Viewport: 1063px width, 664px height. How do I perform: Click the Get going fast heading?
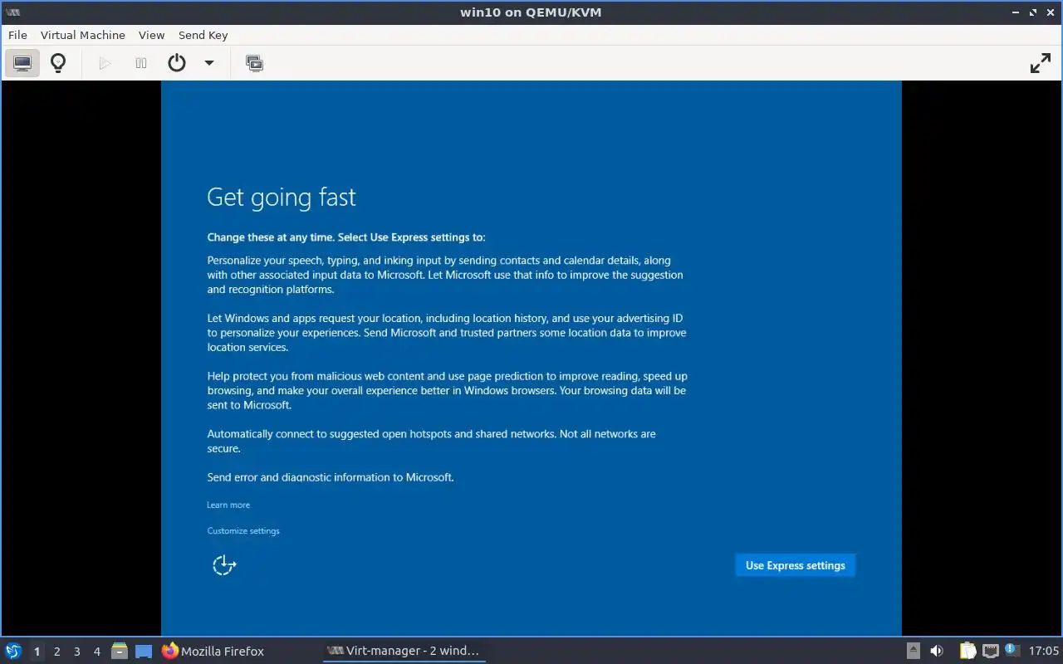pyautogui.click(x=281, y=198)
